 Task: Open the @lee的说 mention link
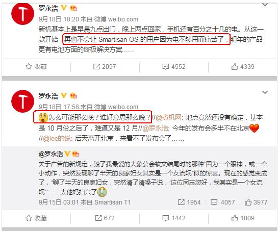coord(57,139)
